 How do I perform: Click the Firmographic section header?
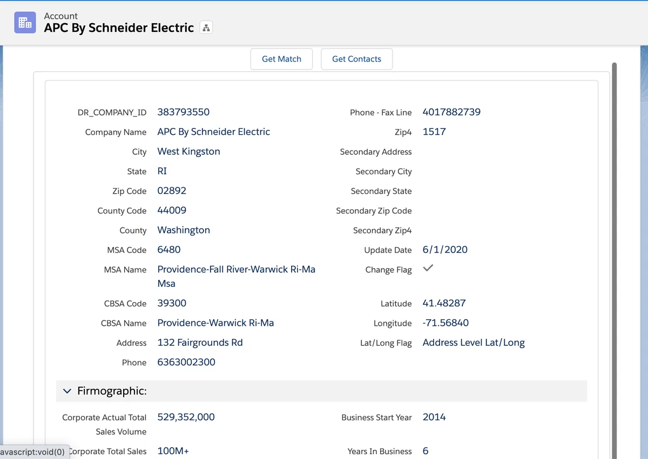coord(321,391)
